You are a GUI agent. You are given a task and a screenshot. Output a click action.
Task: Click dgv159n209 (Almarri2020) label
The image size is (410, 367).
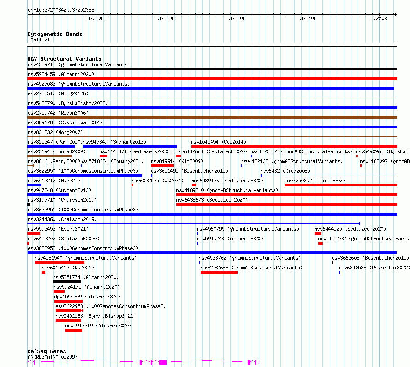pos(87,297)
